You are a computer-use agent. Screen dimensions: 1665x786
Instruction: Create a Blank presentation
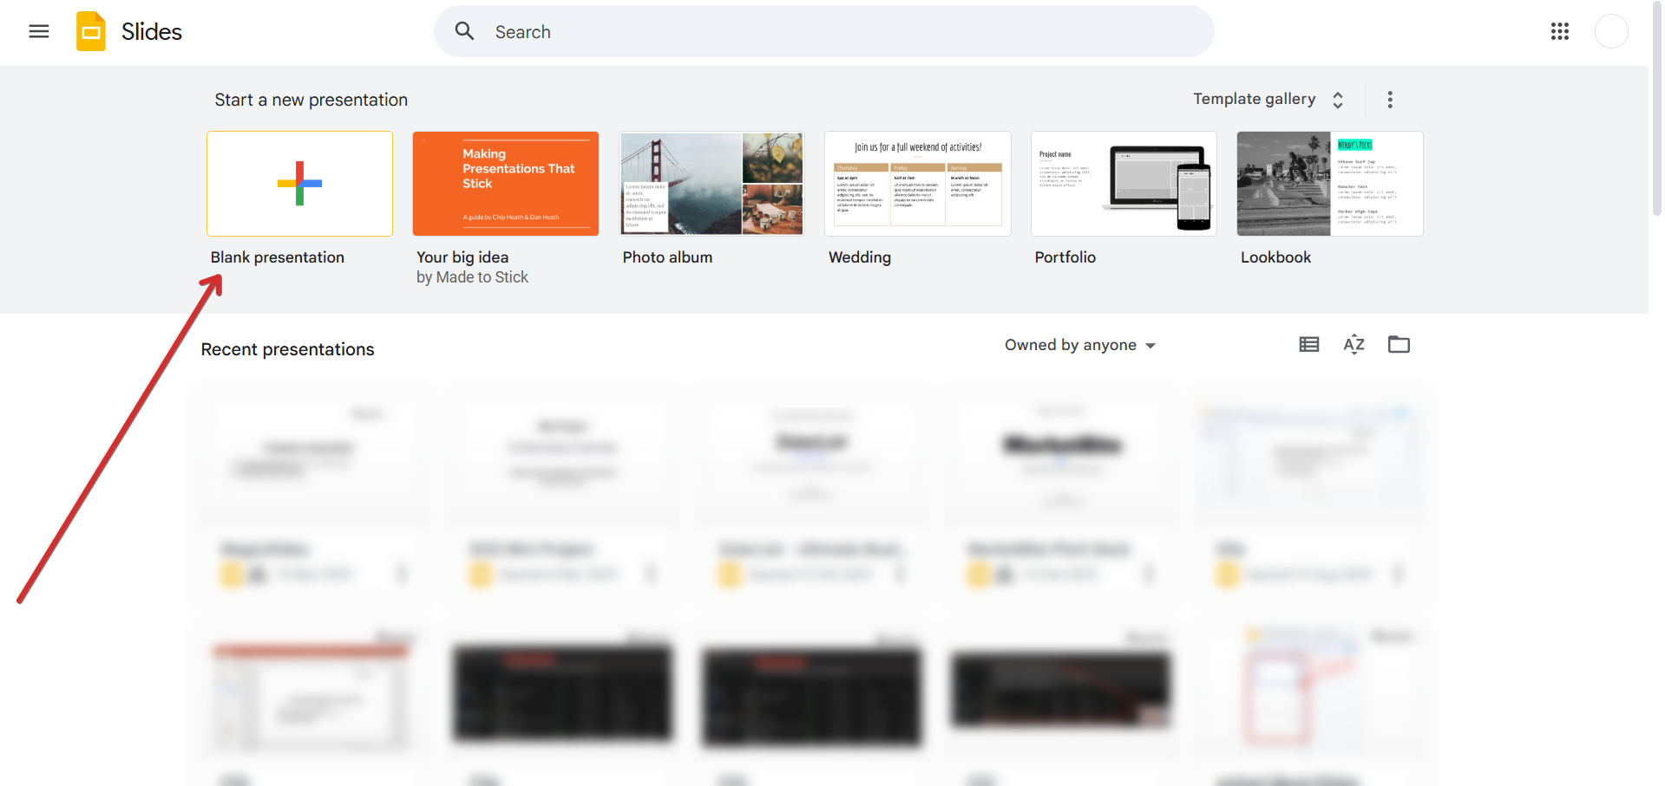(x=300, y=184)
